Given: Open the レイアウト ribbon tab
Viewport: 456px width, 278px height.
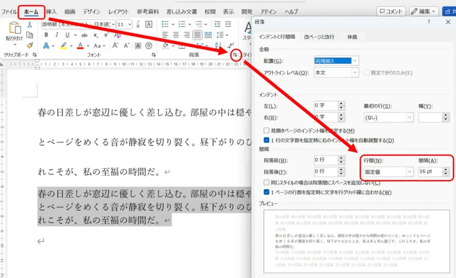Looking at the screenshot, I should pyautogui.click(x=118, y=12).
